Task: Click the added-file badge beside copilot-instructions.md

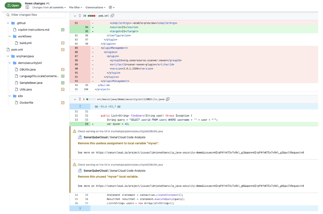Action: [x=63, y=30]
